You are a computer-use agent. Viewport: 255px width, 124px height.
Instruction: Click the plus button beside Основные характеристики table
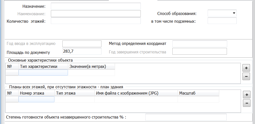246,68
